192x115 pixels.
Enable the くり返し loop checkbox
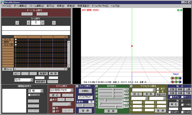pyautogui.click(x=182, y=105)
